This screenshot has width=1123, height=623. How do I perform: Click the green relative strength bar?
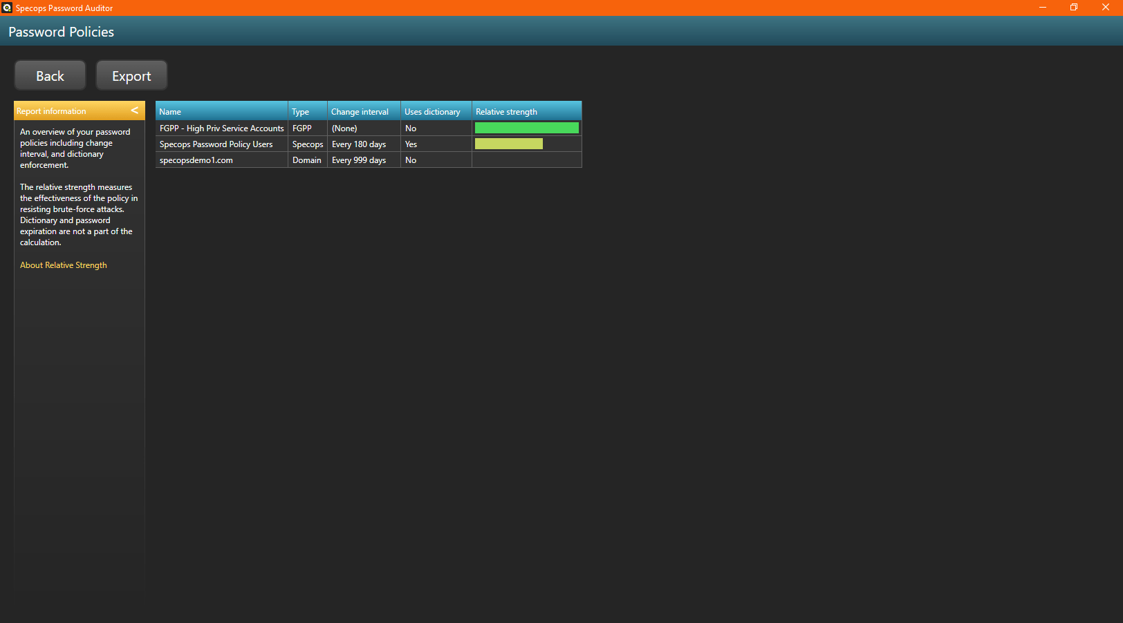click(526, 128)
